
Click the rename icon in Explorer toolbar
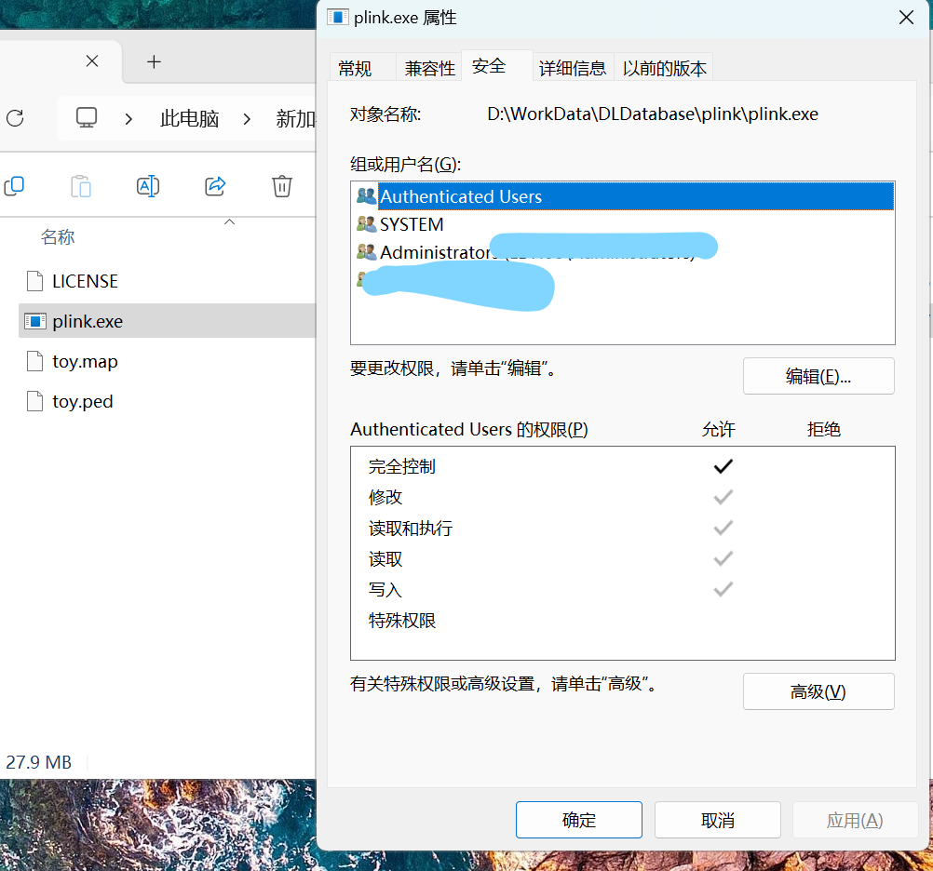[x=148, y=186]
